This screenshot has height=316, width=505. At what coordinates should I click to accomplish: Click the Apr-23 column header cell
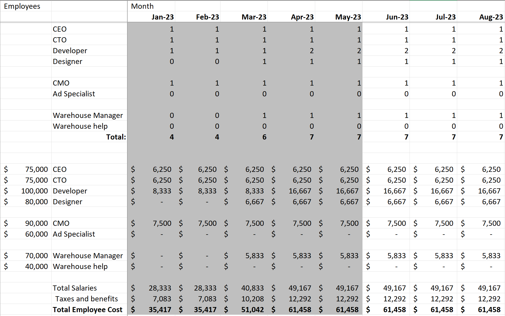pyautogui.click(x=291, y=17)
